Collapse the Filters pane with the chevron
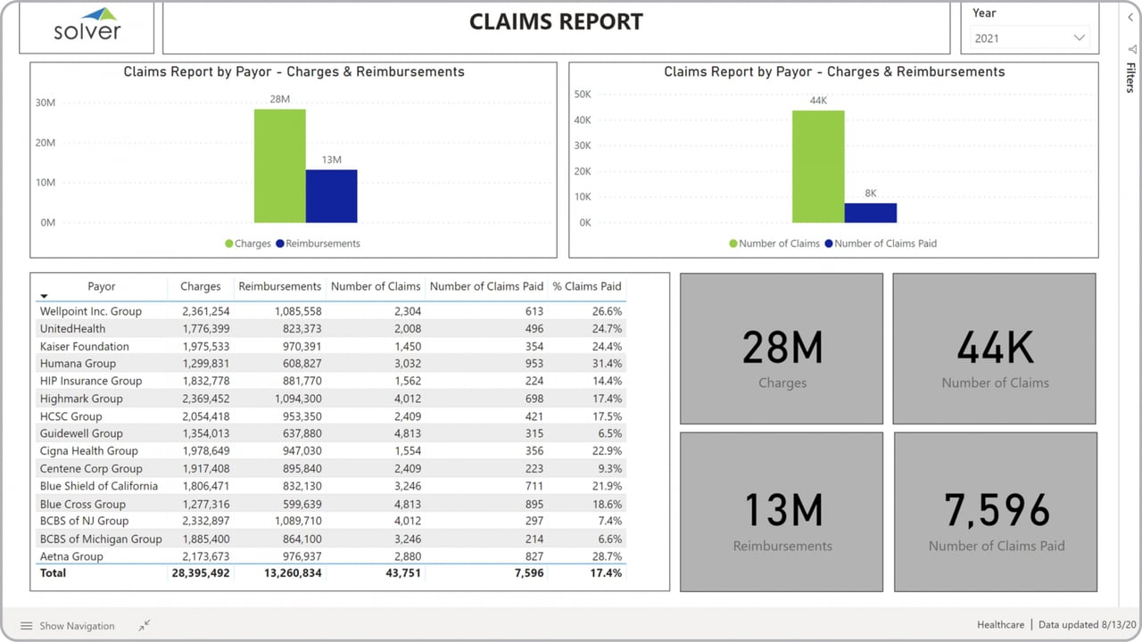Viewport: 1142px width, 642px height. pos(1130,16)
